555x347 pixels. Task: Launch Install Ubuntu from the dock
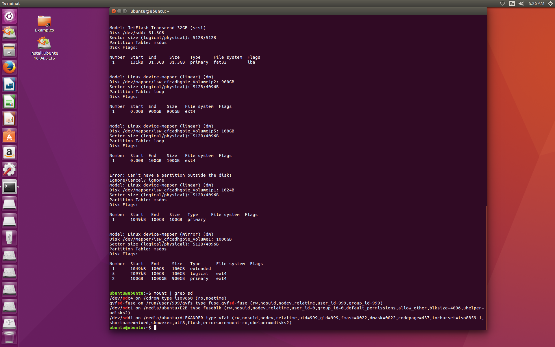coord(9,33)
